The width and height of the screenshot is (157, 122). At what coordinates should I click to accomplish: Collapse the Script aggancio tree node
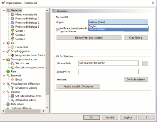click(4, 51)
